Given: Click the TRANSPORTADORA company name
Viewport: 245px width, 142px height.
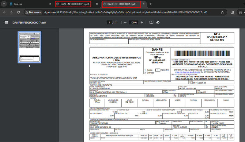Looking at the screenshot, I should coord(99,123).
